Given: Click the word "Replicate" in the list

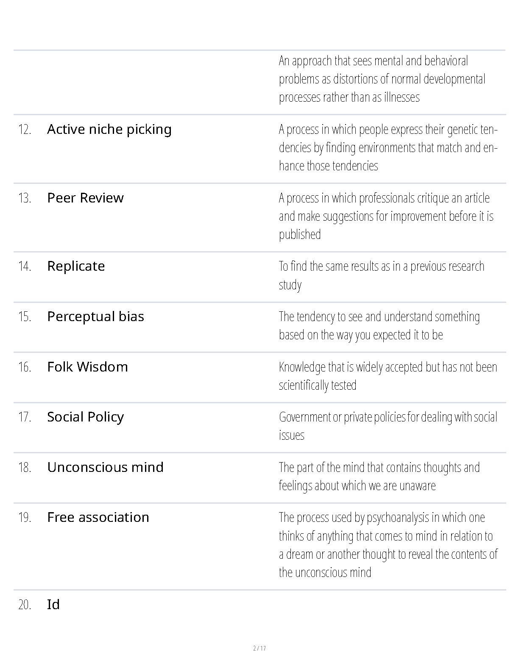Looking at the screenshot, I should (x=76, y=266).
